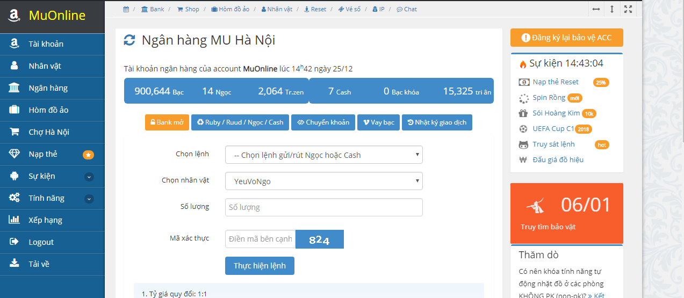Click the 900,644 Bạc balance
This screenshot has width=684, height=298.
(x=159, y=91)
